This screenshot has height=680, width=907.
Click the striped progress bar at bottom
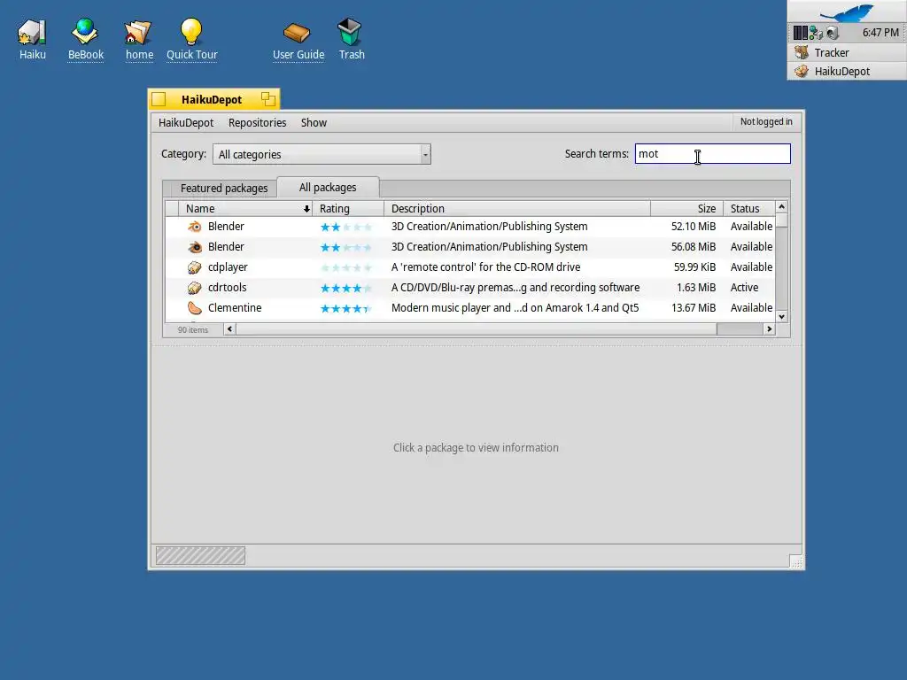tap(200, 556)
